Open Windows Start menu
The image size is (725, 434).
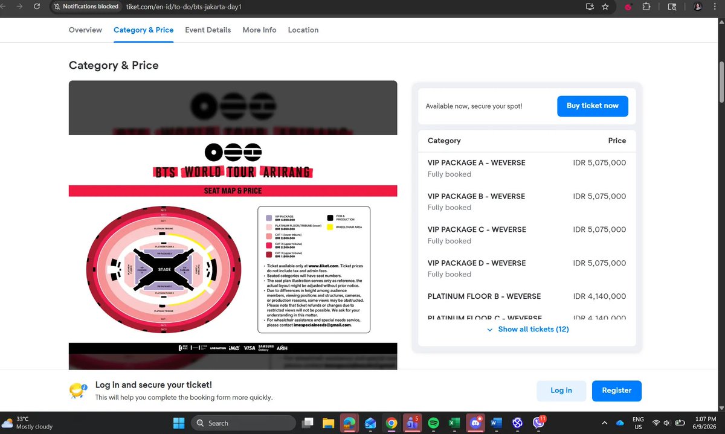[x=179, y=423]
